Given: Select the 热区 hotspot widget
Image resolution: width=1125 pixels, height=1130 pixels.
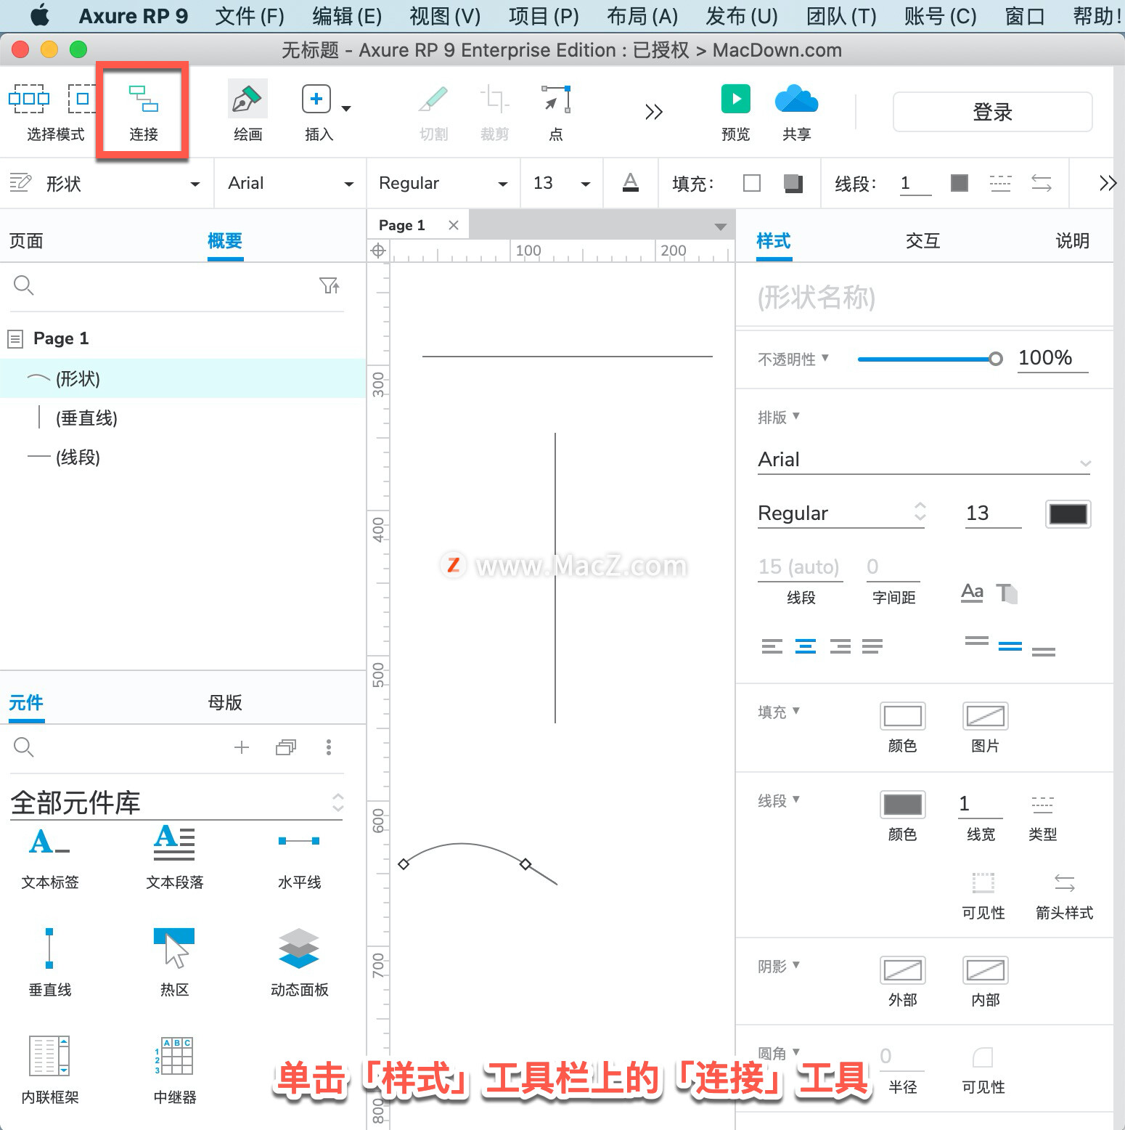Looking at the screenshot, I should point(175,963).
